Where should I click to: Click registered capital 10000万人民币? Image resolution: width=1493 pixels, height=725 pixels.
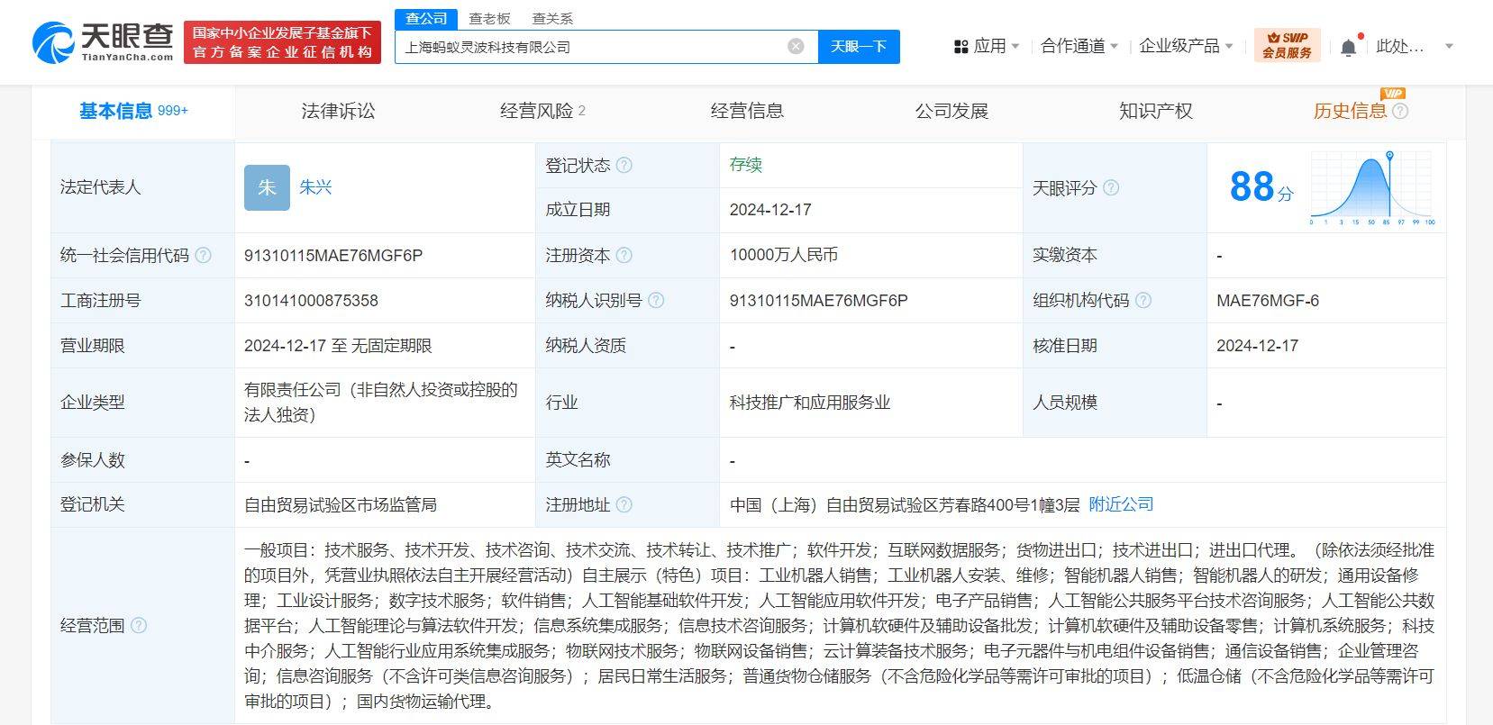pyautogui.click(x=784, y=256)
